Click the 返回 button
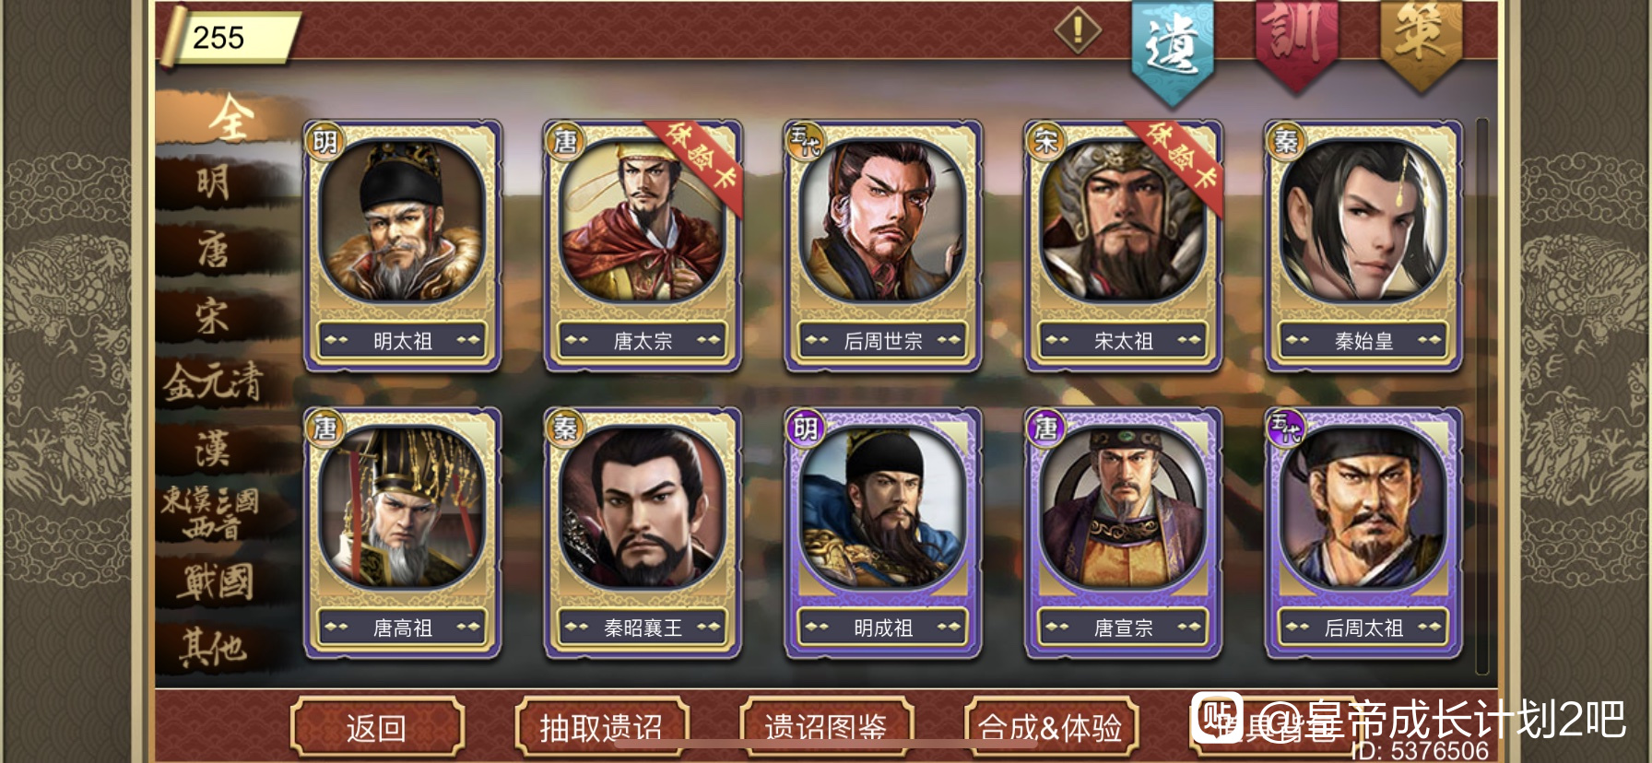The width and height of the screenshot is (1652, 763). [x=376, y=728]
